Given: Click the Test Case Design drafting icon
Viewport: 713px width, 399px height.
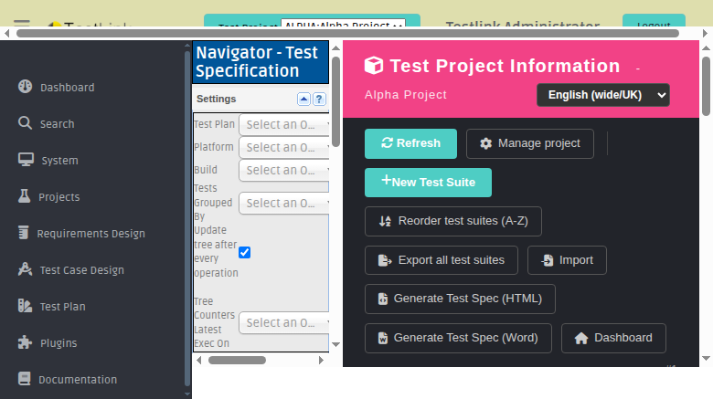Looking at the screenshot, I should click(x=25, y=269).
